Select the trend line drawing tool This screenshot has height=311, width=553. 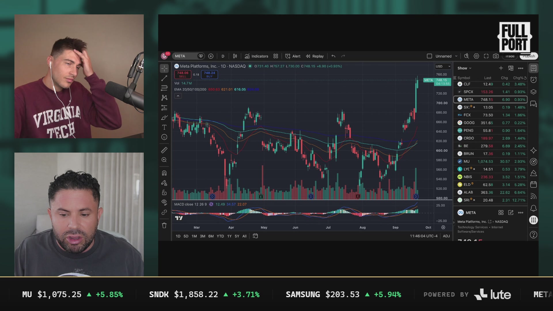(x=164, y=78)
